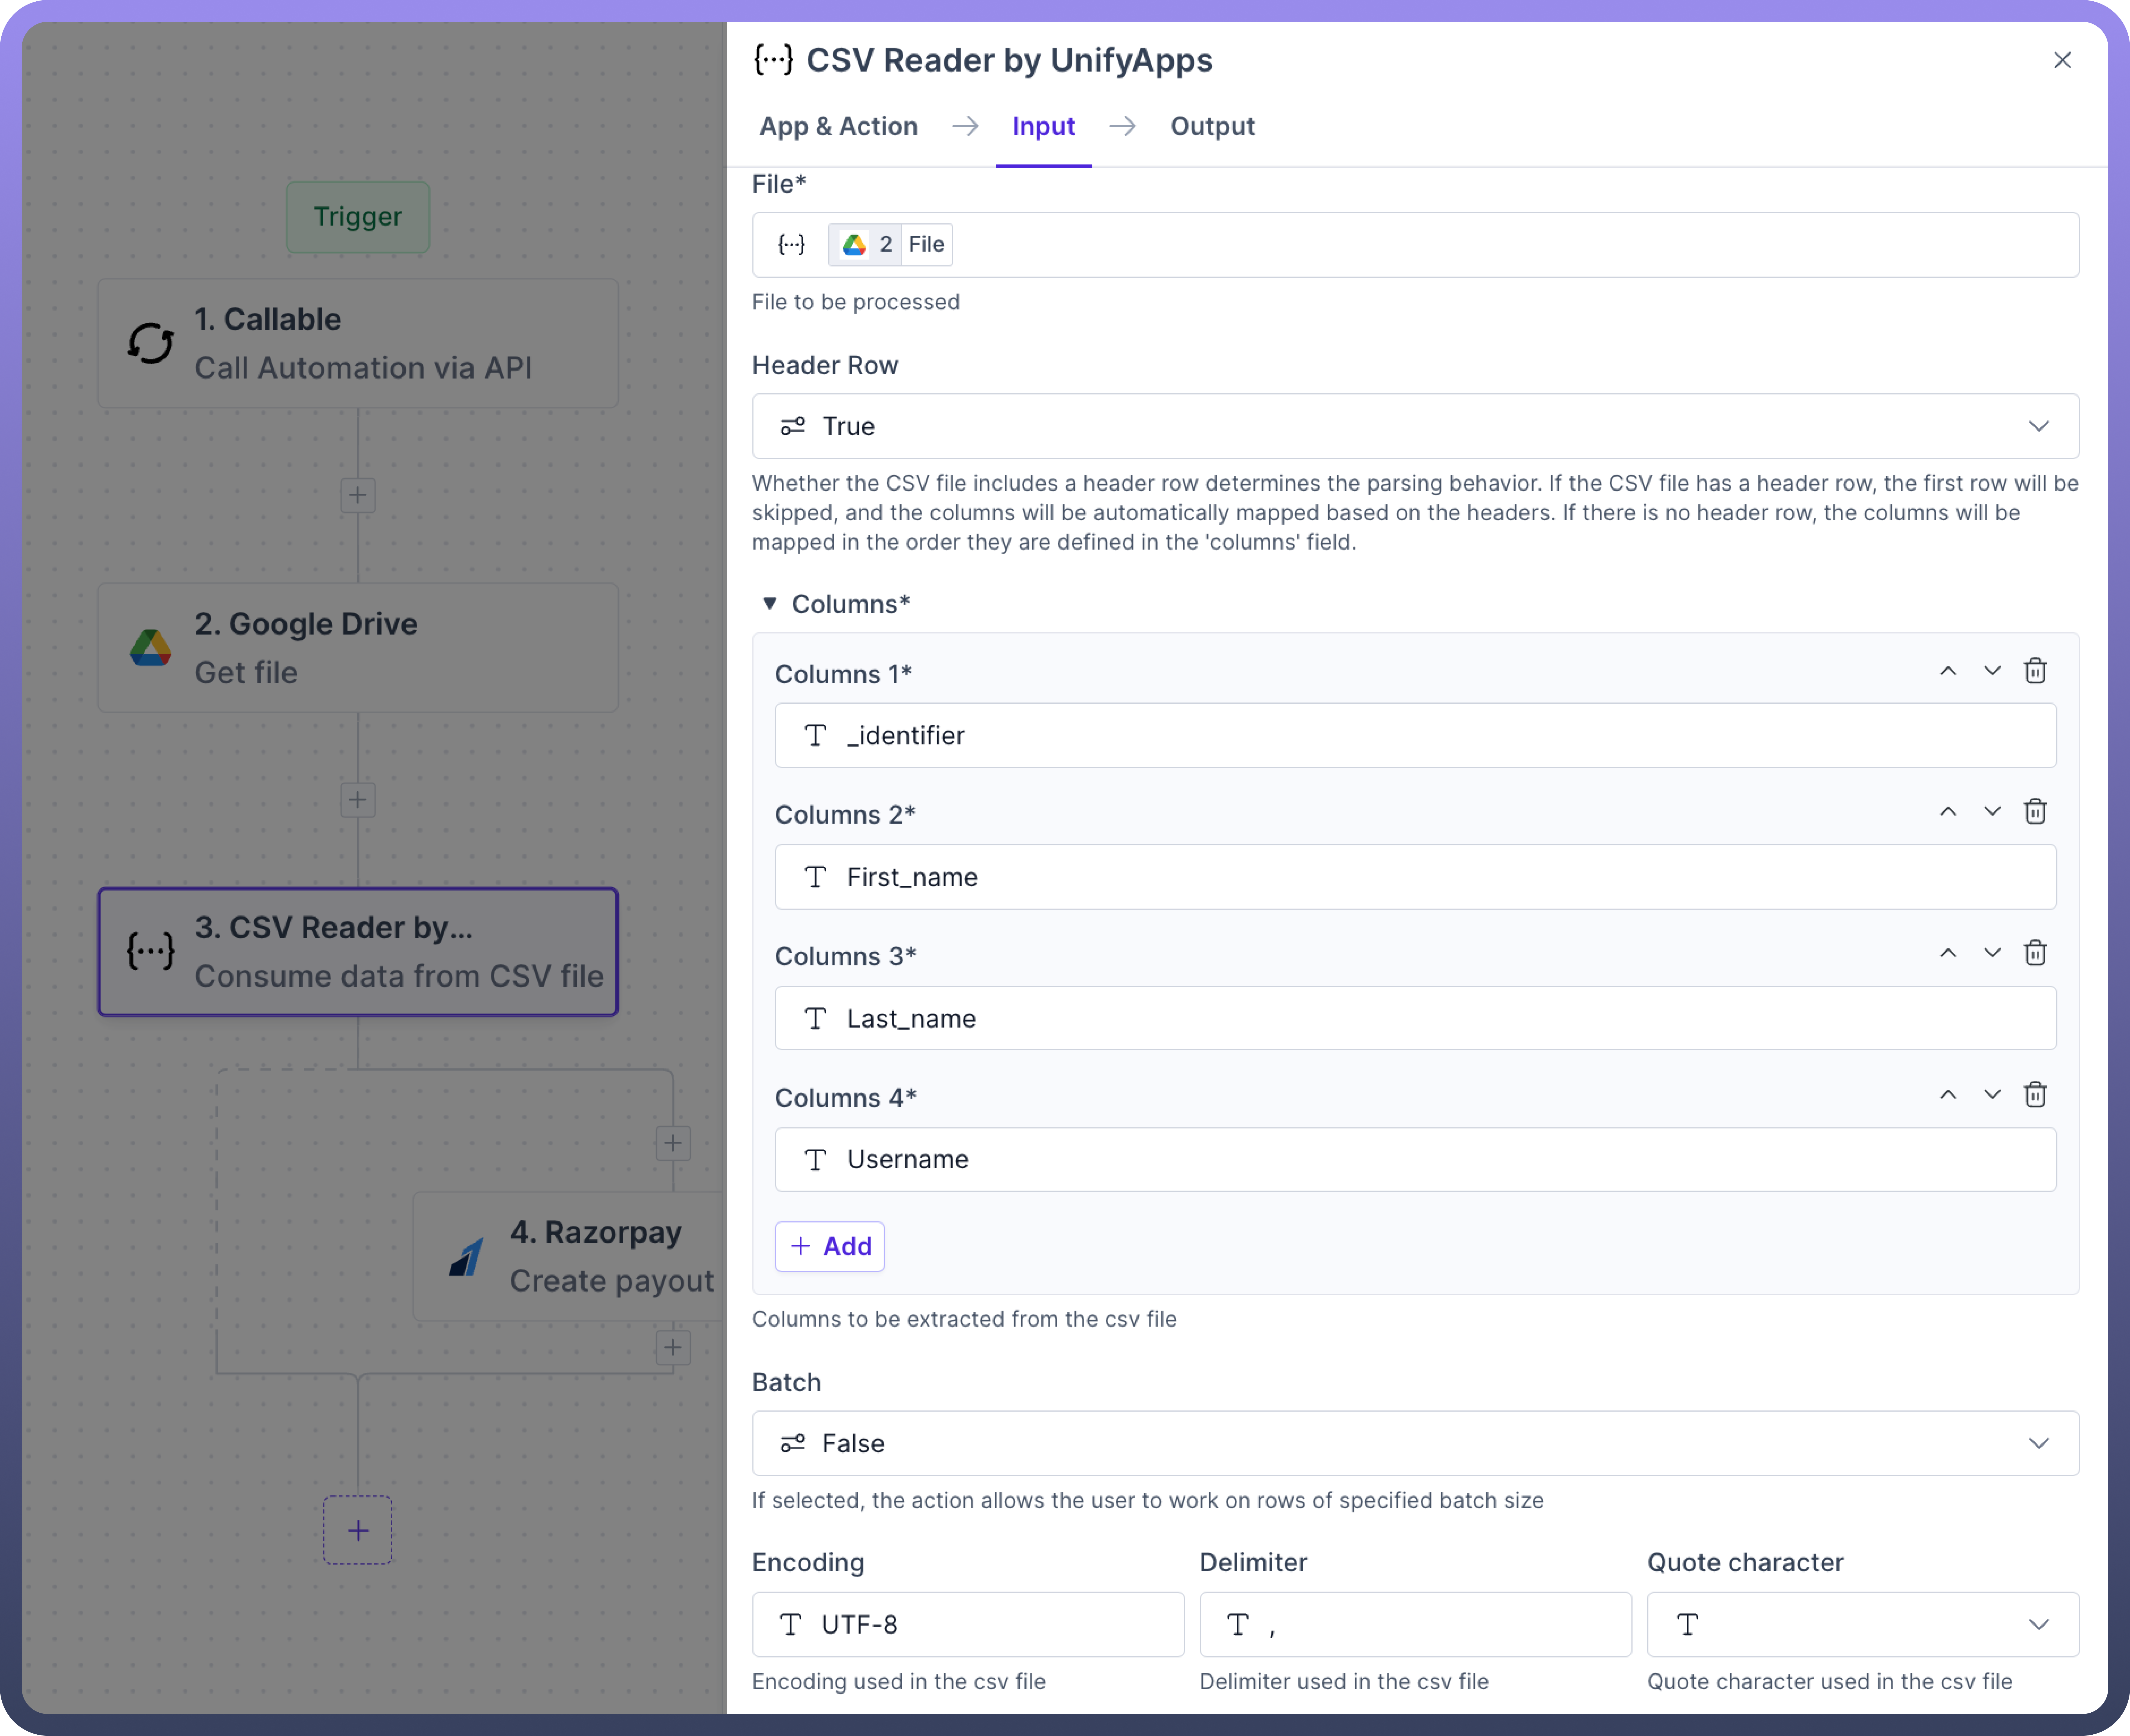2130x1736 pixels.
Task: Click the Add button for columns
Action: pos(830,1246)
